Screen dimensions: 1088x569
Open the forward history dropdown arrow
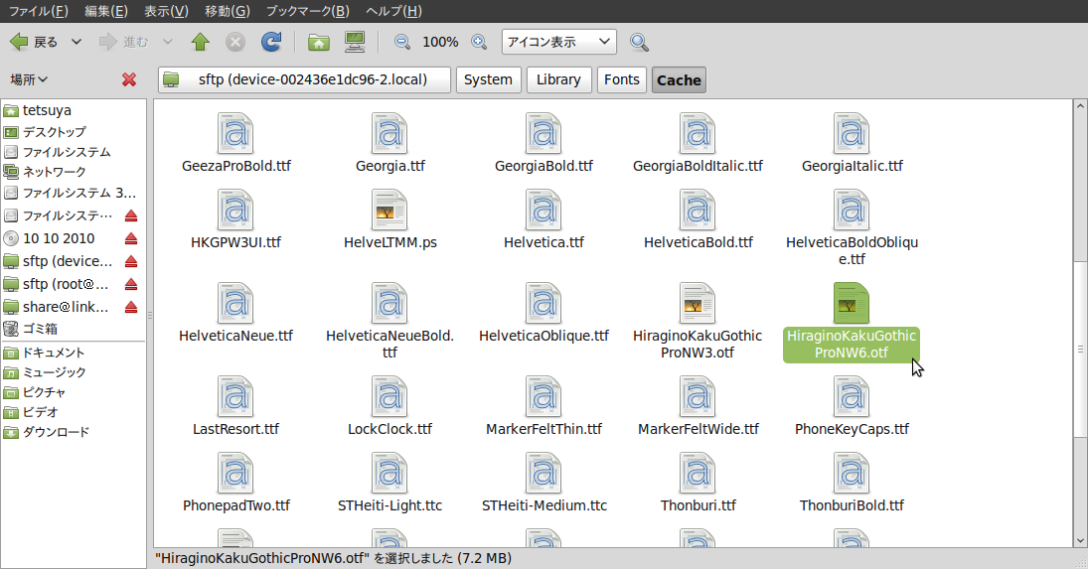click(167, 43)
